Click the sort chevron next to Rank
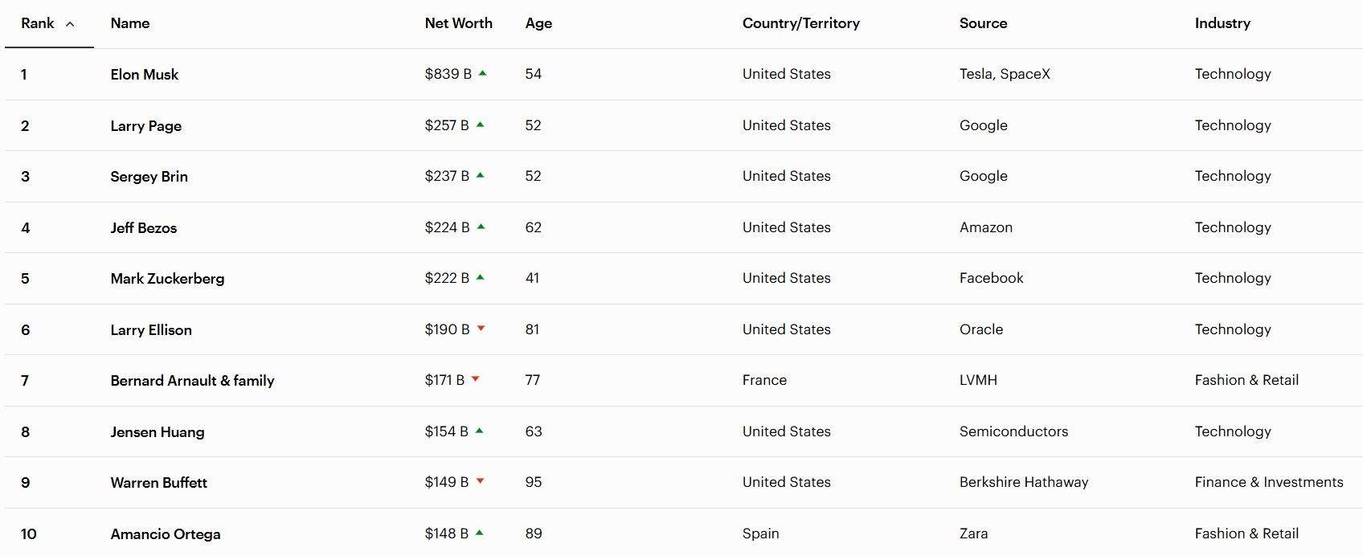 (70, 24)
